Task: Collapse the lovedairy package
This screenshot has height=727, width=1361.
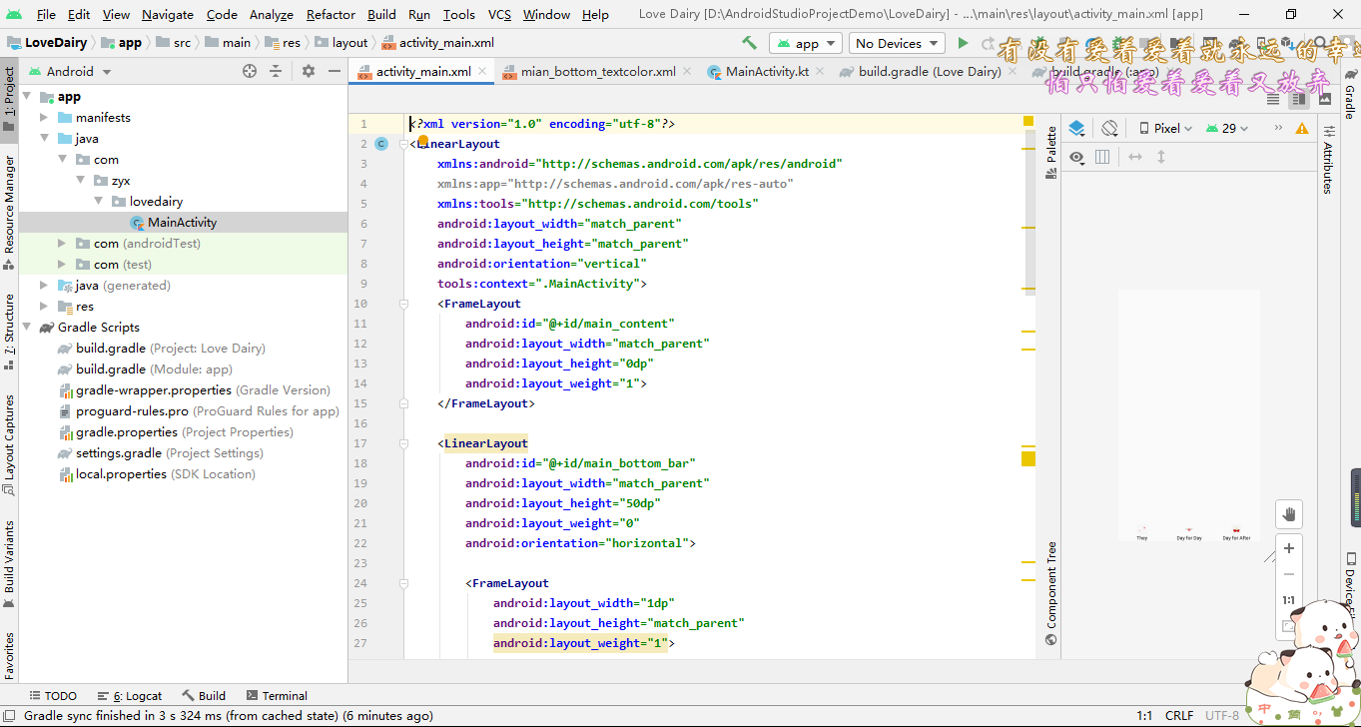Action: coord(98,202)
